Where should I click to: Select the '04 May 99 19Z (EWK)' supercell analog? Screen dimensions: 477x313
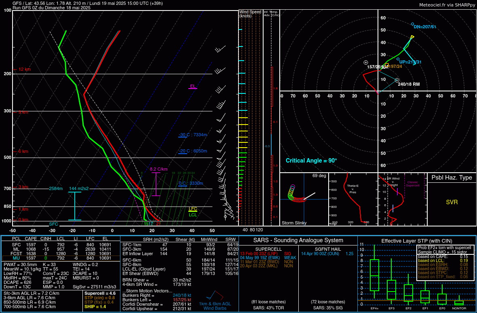pyautogui.click(x=260, y=257)
